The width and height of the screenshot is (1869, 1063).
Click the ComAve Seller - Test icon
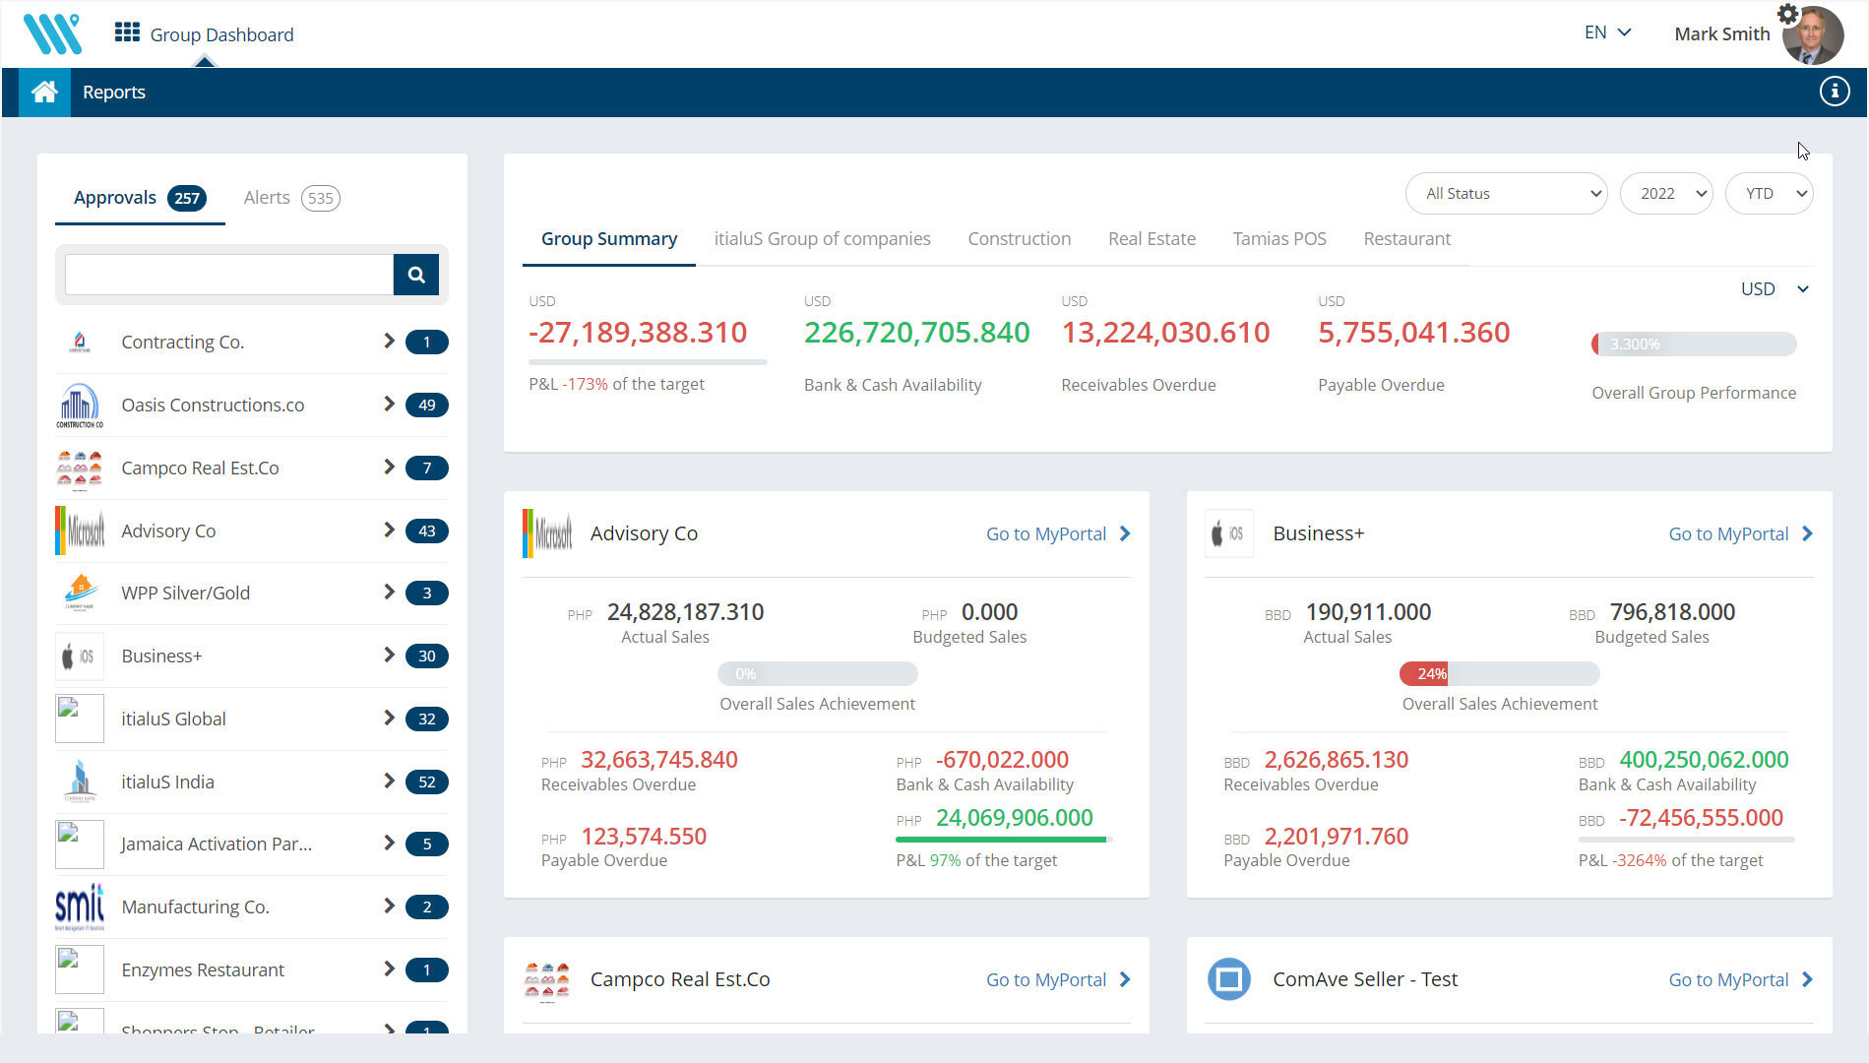(1228, 979)
